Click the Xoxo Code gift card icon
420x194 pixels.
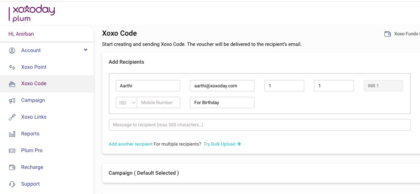(12, 84)
